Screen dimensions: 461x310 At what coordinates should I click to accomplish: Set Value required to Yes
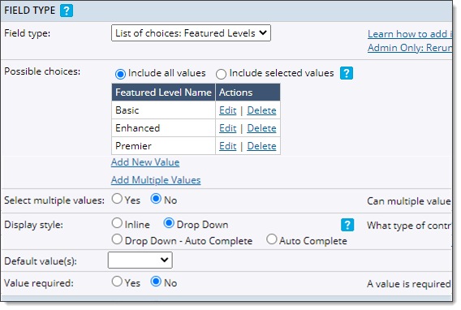pos(117,282)
